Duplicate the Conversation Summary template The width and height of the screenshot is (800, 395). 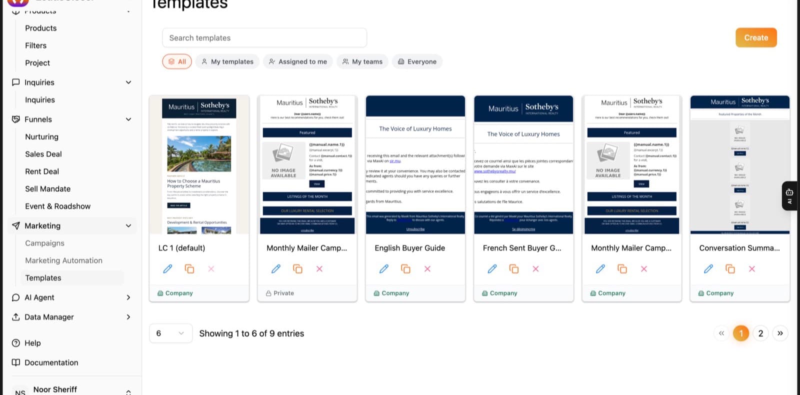point(730,269)
